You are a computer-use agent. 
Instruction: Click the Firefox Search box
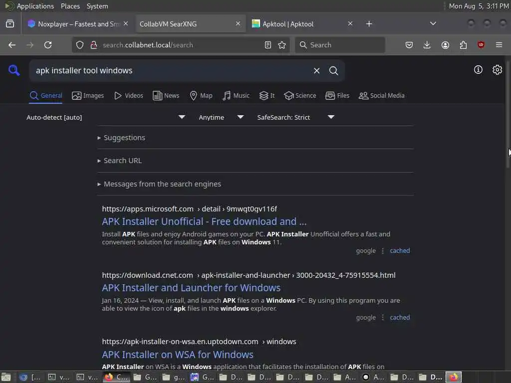pyautogui.click(x=340, y=45)
